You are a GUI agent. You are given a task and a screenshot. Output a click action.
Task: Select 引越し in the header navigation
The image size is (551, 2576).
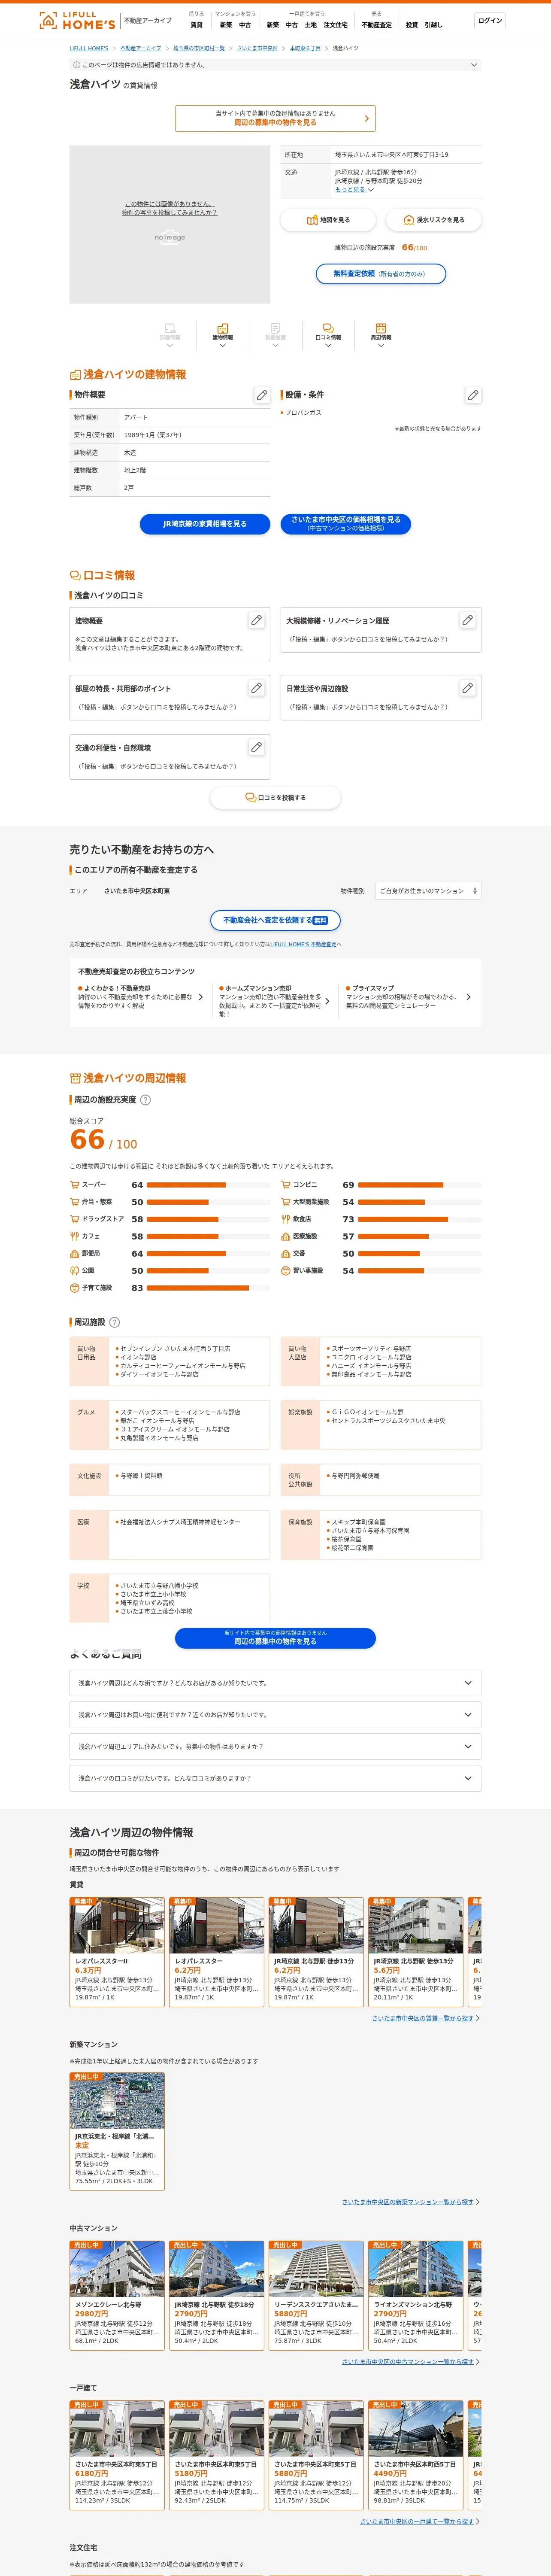click(x=433, y=25)
